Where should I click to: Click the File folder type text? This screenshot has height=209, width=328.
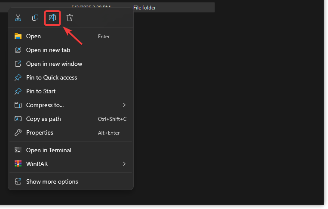click(x=144, y=7)
